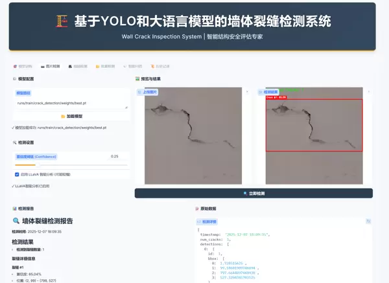Screen dimensions: 389x283
Task: Toggle the 启用 LLaVA 智能分析 checkbox
Action: point(17,174)
